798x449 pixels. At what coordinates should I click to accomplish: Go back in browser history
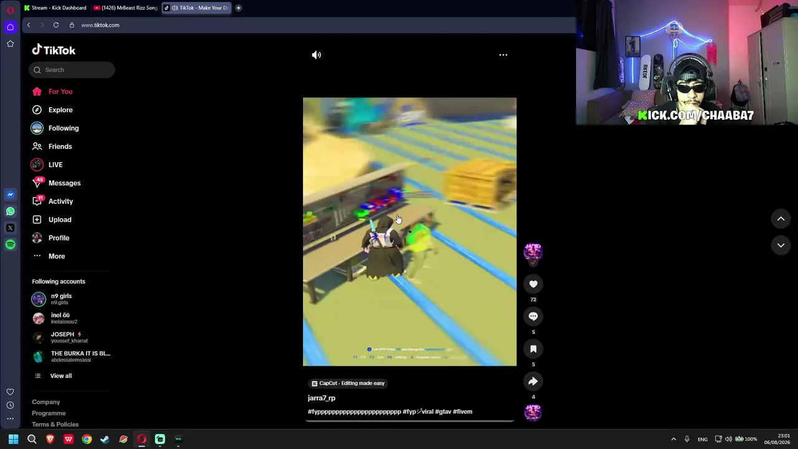tap(29, 25)
